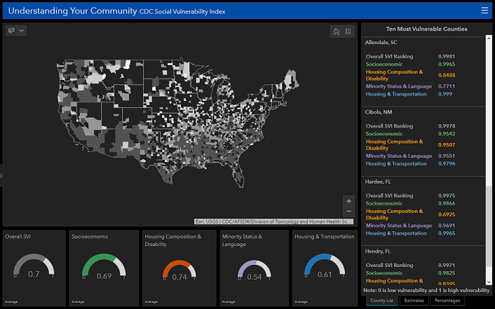The height and width of the screenshot is (309, 495).
Task: Open select tool dropdown arrow on map
Action: point(22,31)
